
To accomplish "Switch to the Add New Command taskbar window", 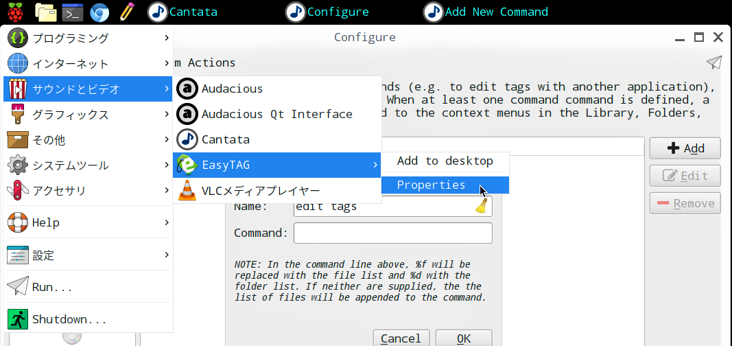I will click(x=486, y=12).
